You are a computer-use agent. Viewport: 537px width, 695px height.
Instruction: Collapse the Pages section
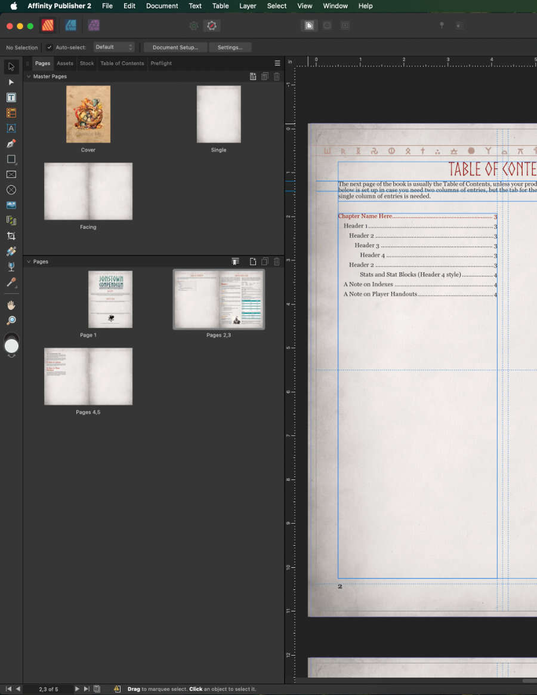pos(28,261)
